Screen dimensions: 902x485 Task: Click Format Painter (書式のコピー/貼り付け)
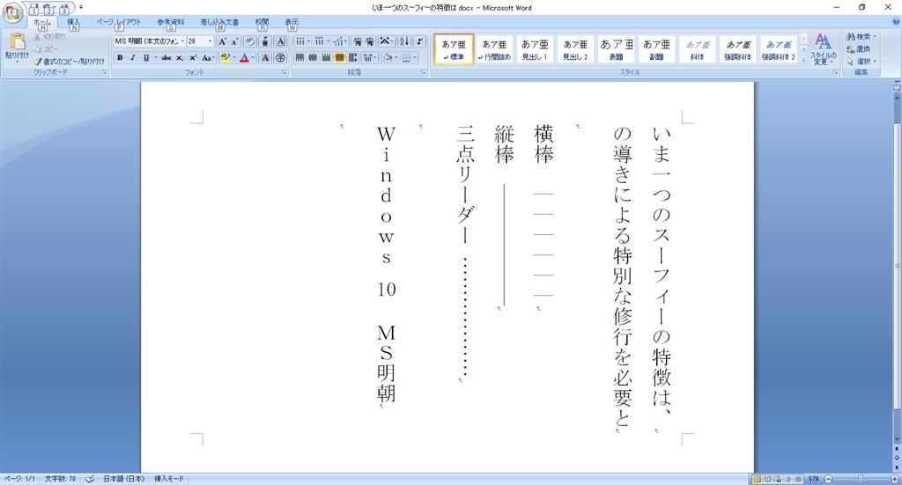[69, 62]
